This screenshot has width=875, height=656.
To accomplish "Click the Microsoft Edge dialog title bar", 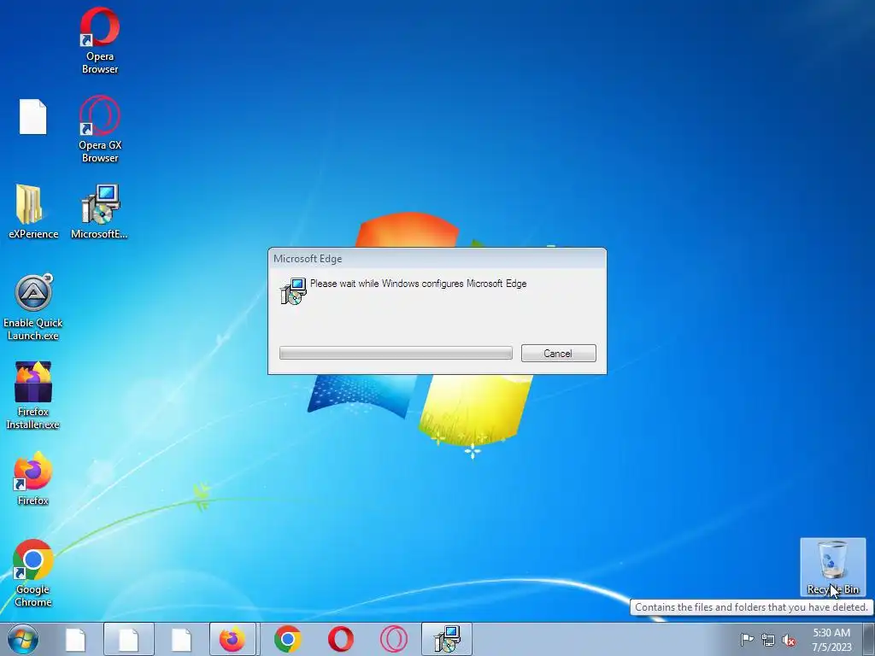I will coord(437,259).
